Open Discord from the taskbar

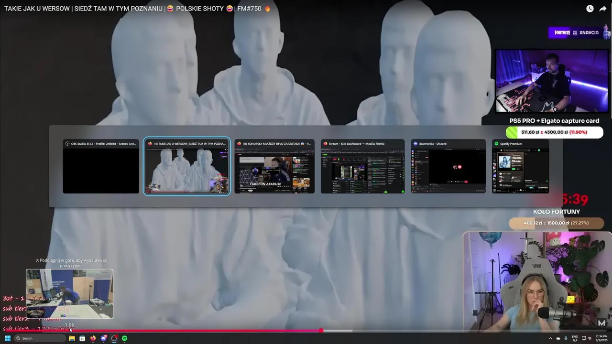103,338
